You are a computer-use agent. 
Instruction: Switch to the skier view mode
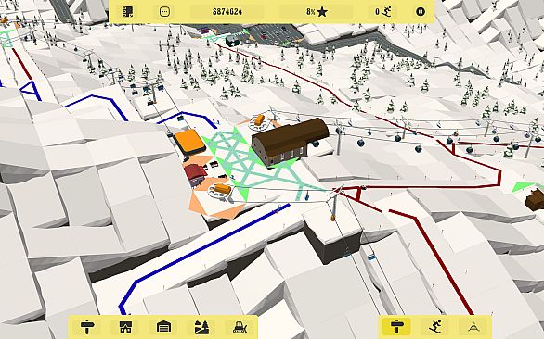pyautogui.click(x=435, y=327)
